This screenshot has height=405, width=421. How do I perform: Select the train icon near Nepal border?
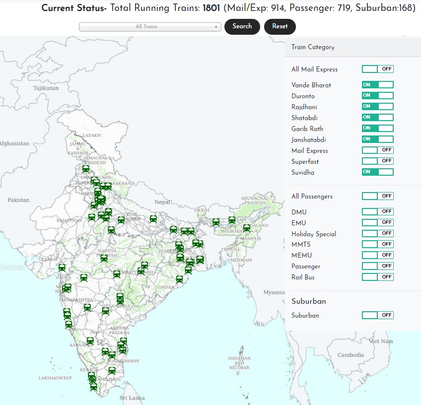(x=153, y=219)
